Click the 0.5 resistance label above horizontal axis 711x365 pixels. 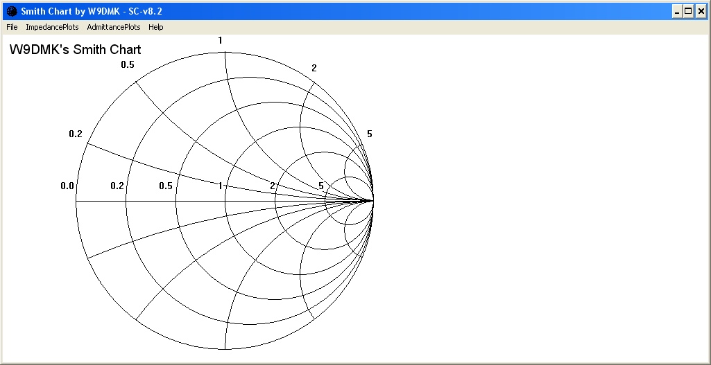point(166,186)
